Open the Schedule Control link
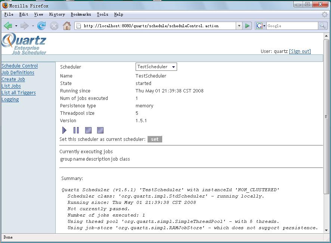The height and width of the screenshot is (243, 331). [20, 66]
